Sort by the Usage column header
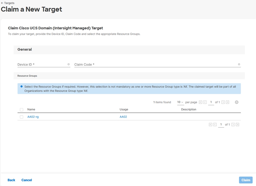256x186 pixels. [x=124, y=109]
